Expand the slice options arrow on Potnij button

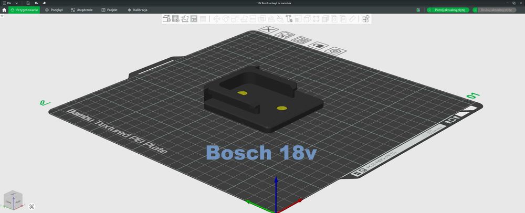[429, 10]
